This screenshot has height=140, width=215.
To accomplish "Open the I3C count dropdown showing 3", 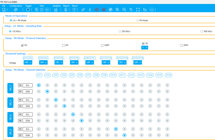I will pyautogui.click(x=145, y=48).
